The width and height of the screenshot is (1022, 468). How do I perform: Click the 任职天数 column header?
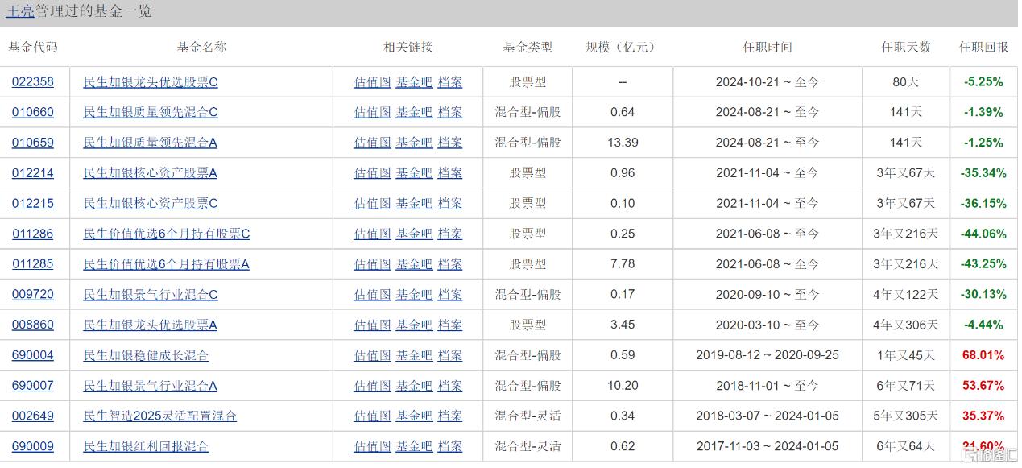click(x=906, y=48)
